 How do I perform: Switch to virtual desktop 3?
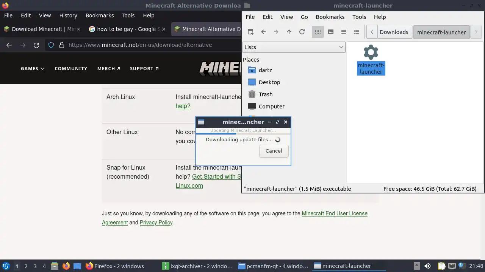pyautogui.click(x=35, y=266)
